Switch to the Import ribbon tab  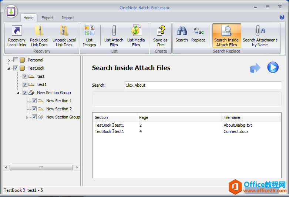click(68, 18)
